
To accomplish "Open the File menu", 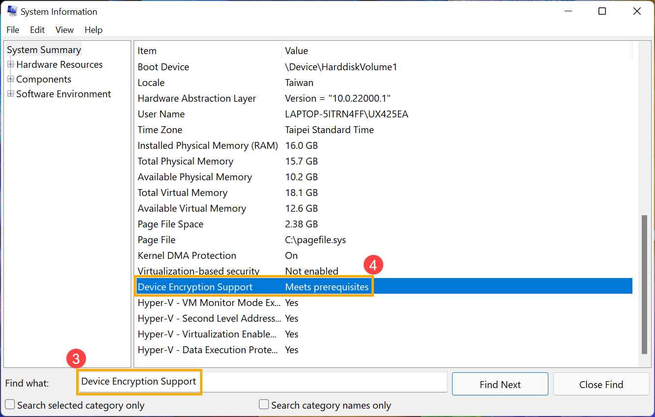I will pyautogui.click(x=13, y=30).
